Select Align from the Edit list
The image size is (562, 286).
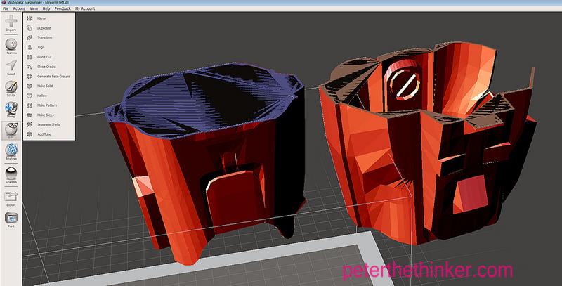[x=49, y=47]
